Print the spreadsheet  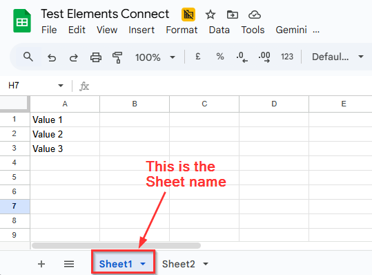click(96, 57)
